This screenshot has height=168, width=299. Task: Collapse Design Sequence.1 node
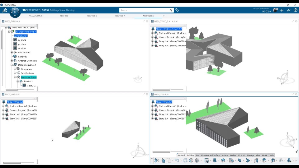coord(12,65)
